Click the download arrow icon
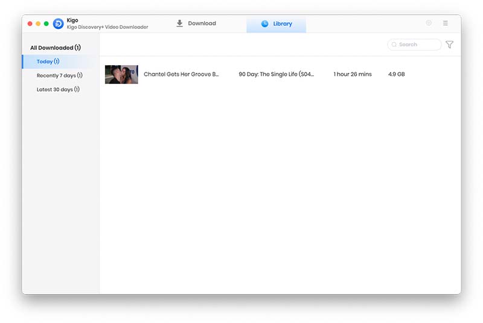Viewport: 483px width, 323px height. 179,24
